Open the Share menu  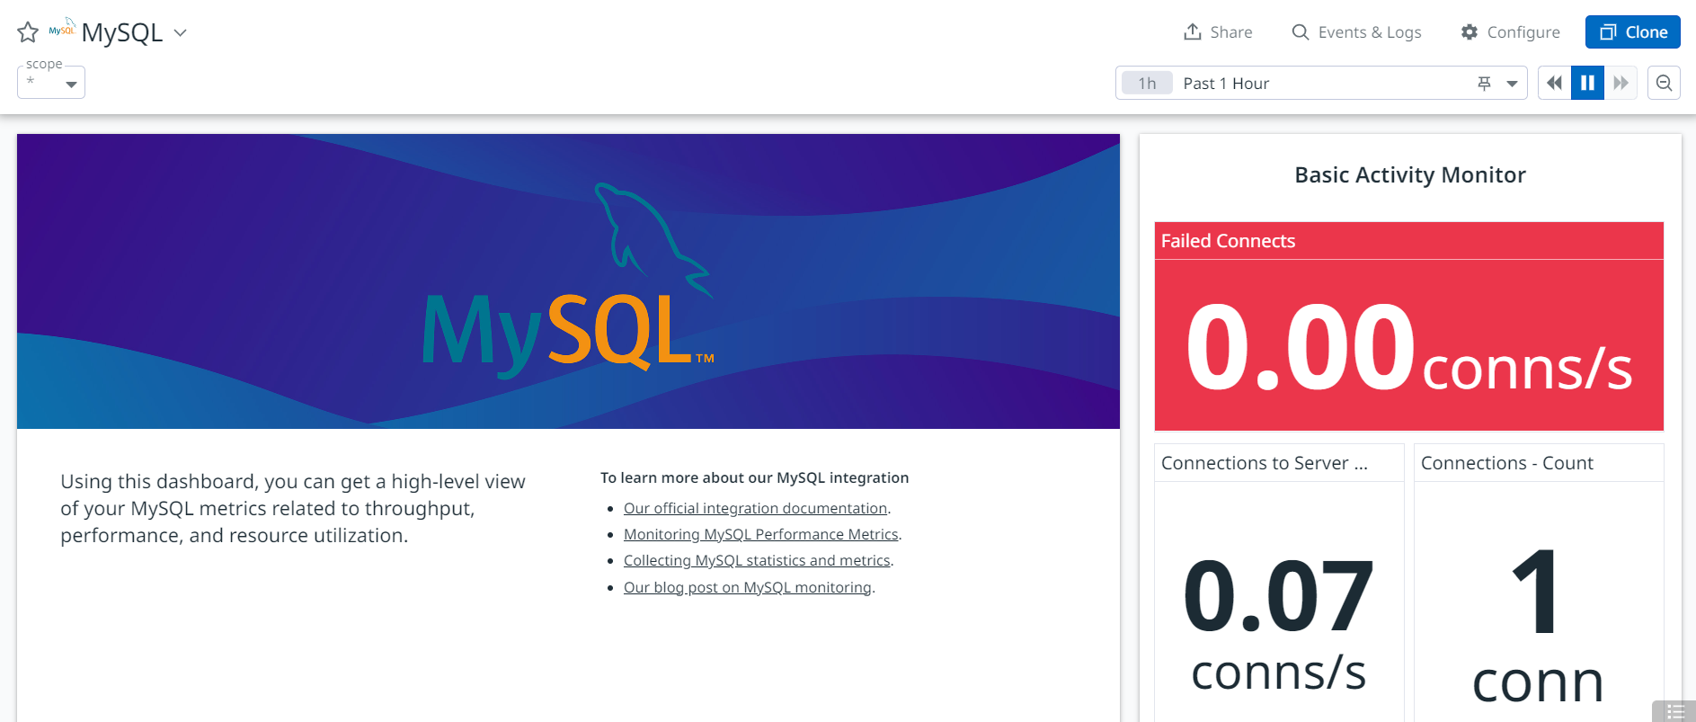(1218, 32)
